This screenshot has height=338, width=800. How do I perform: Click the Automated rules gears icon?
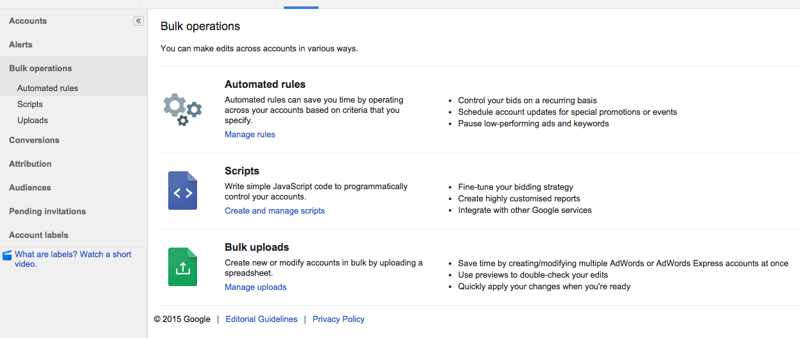182,110
